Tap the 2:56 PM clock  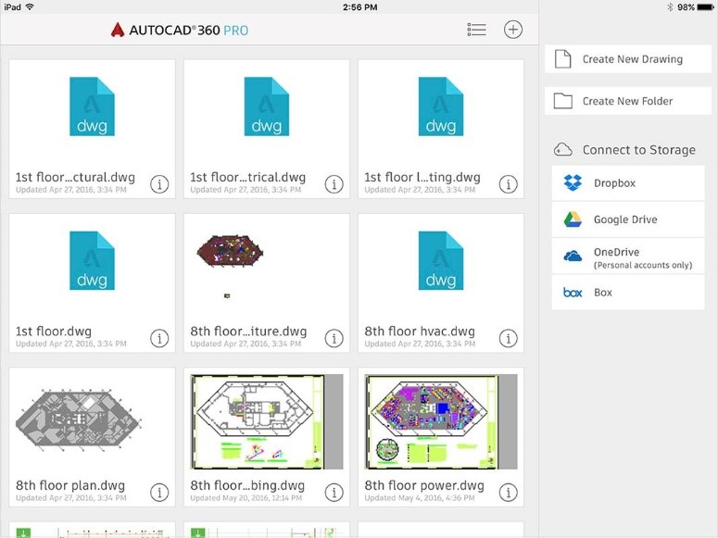pos(359,6)
